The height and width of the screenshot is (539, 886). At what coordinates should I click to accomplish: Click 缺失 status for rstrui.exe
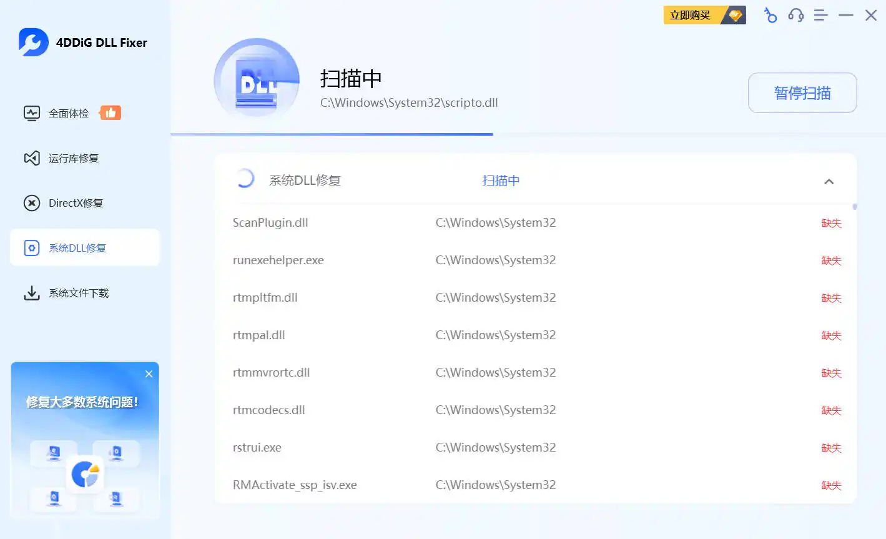point(831,448)
